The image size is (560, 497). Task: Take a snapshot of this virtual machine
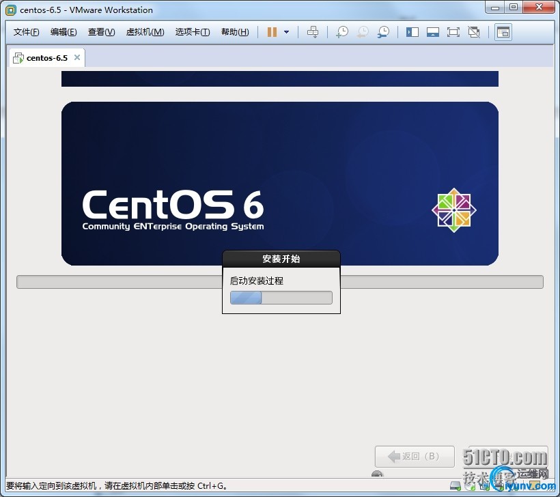click(342, 32)
